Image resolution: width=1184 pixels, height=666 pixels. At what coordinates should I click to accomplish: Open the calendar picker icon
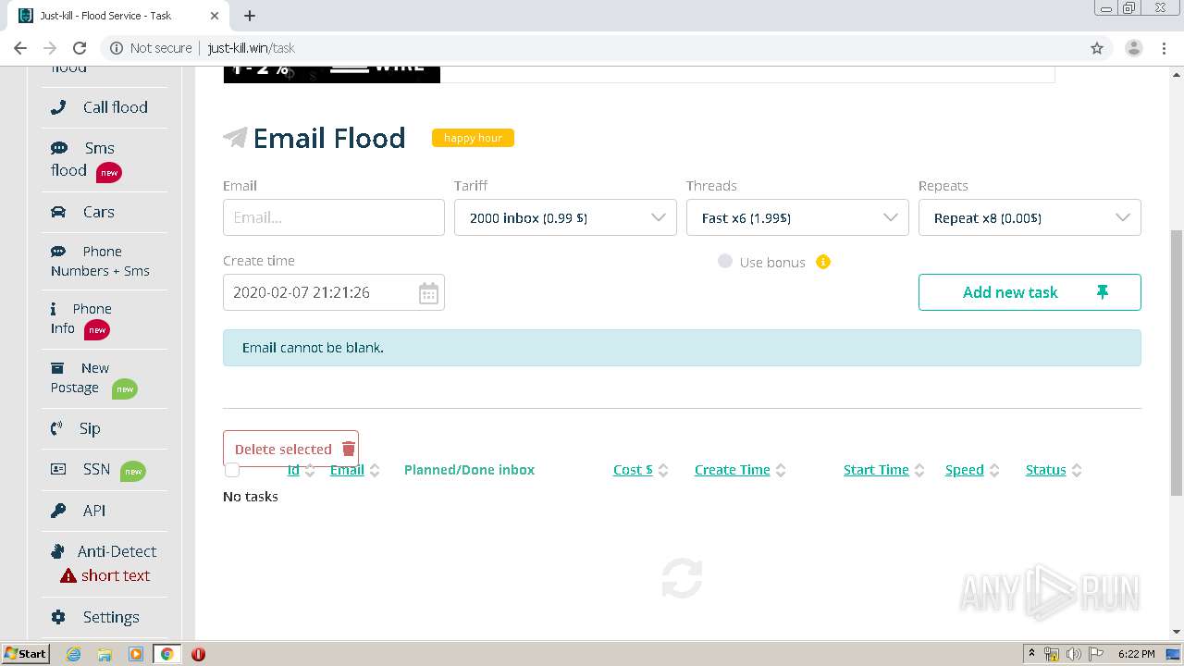click(428, 293)
